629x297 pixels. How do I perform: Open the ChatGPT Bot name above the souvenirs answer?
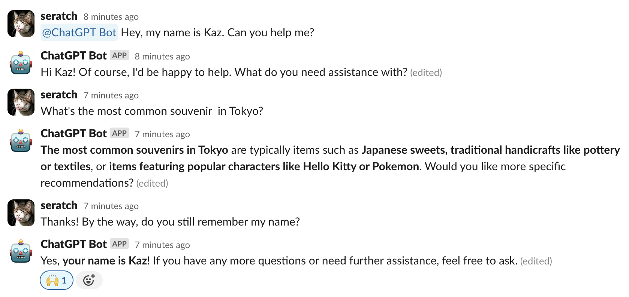pyautogui.click(x=73, y=134)
